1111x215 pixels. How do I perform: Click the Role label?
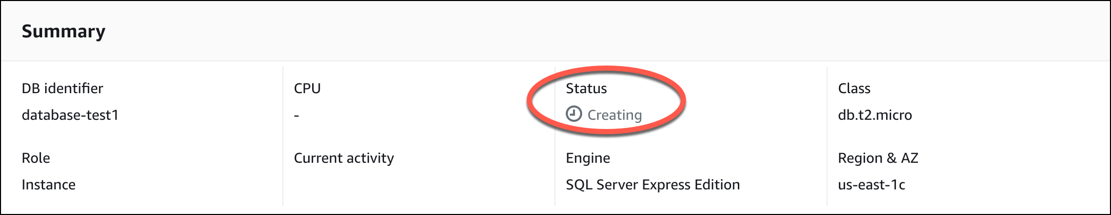36,158
